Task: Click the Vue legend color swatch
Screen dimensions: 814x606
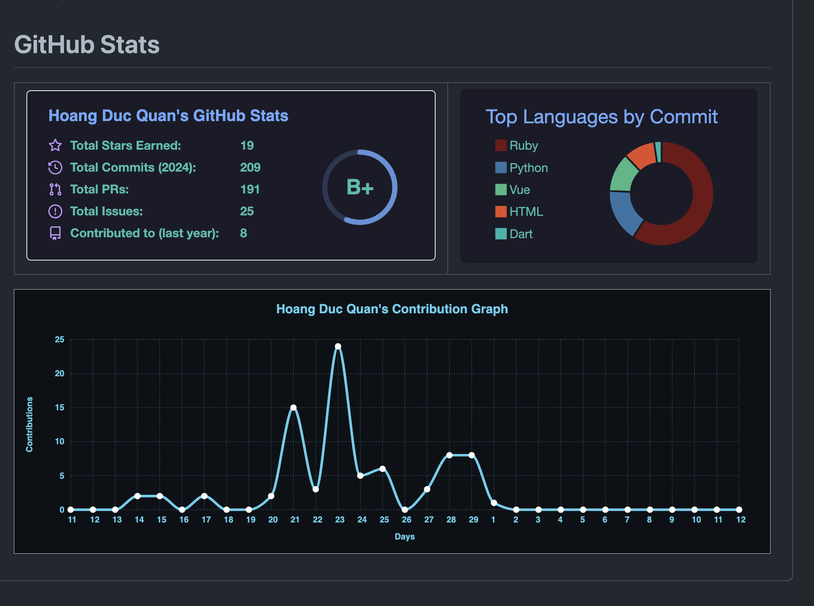Action: click(x=501, y=190)
